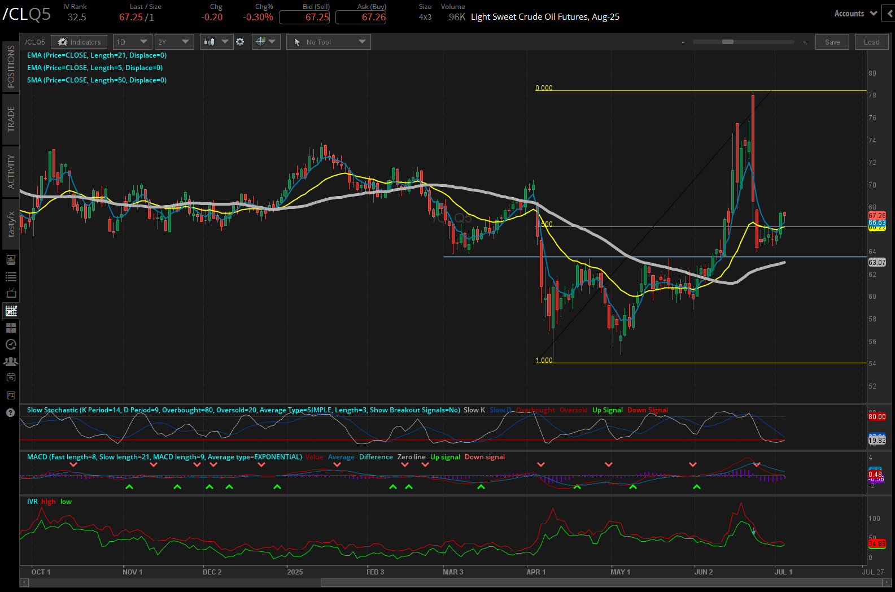The height and width of the screenshot is (592, 895).
Task: Click the Light Sweet Crude Oil Futures title
Action: coord(545,17)
